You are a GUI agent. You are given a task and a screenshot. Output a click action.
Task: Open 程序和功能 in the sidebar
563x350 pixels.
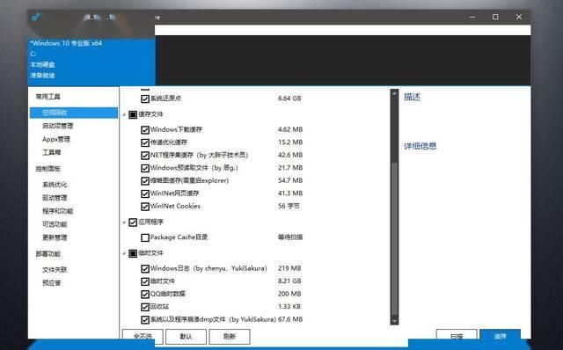click(57, 211)
